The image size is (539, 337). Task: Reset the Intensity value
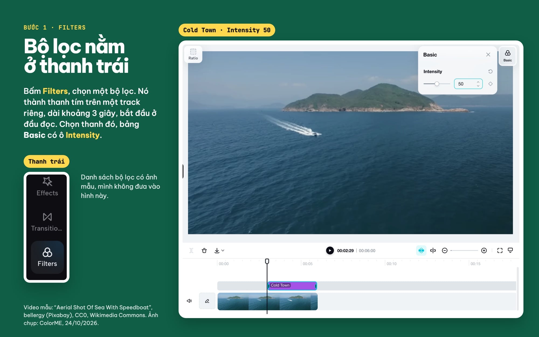(490, 71)
